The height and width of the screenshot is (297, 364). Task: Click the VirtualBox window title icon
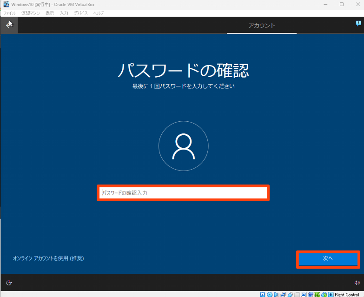(6, 4)
